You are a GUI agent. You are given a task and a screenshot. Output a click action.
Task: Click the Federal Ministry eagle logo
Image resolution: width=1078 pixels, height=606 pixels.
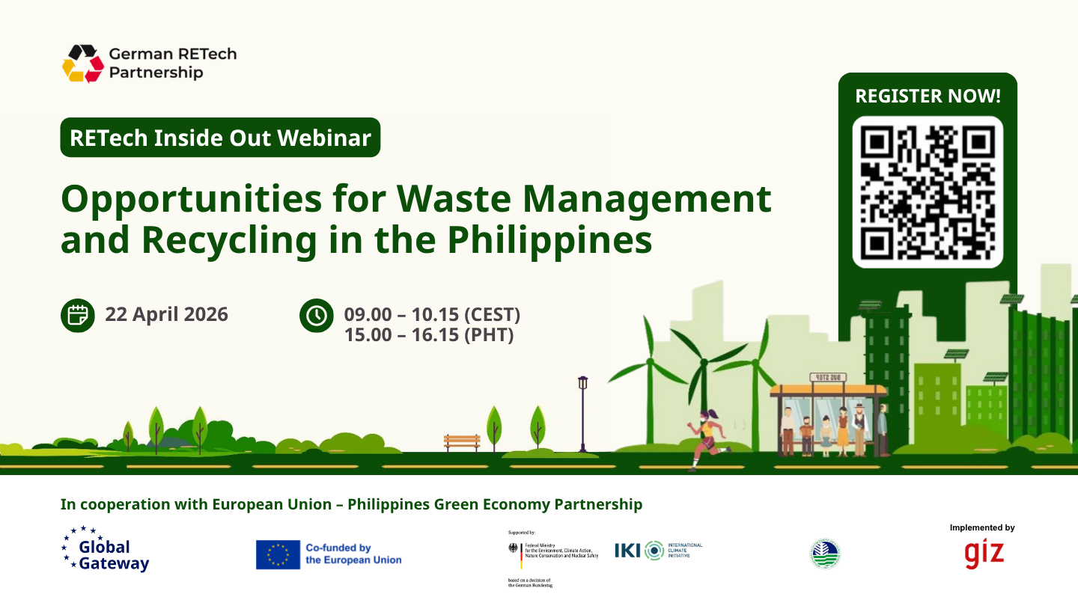514,548
